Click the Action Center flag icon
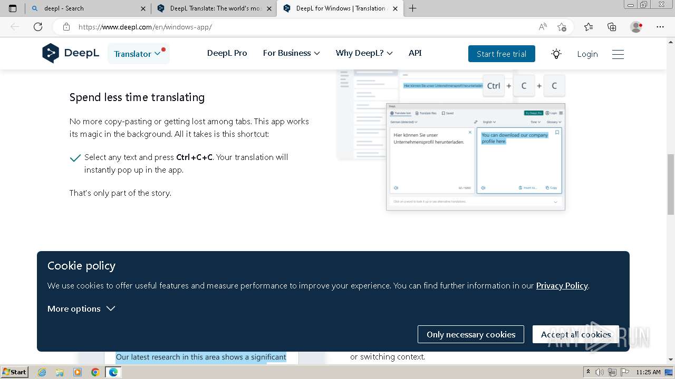 click(x=625, y=372)
